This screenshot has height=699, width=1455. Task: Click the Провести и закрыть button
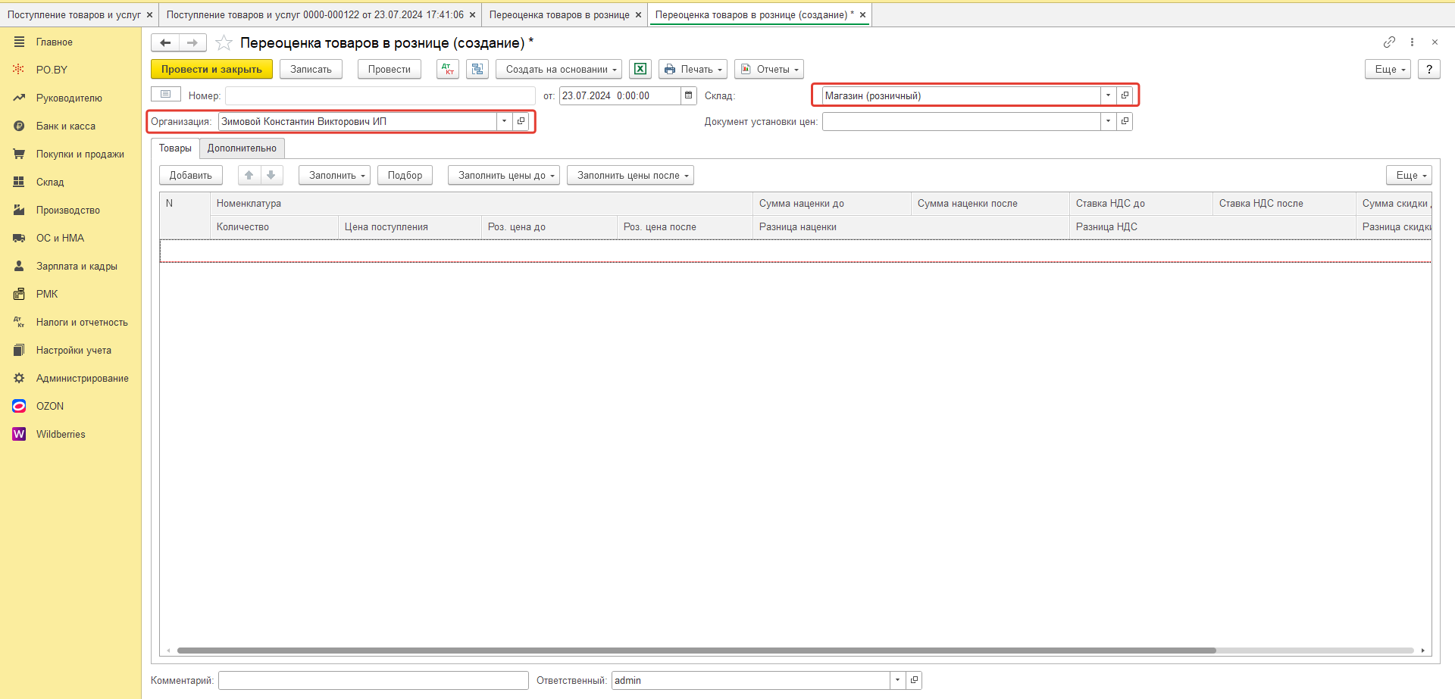pyautogui.click(x=211, y=69)
